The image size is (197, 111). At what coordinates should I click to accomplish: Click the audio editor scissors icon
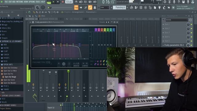coord(170,2)
